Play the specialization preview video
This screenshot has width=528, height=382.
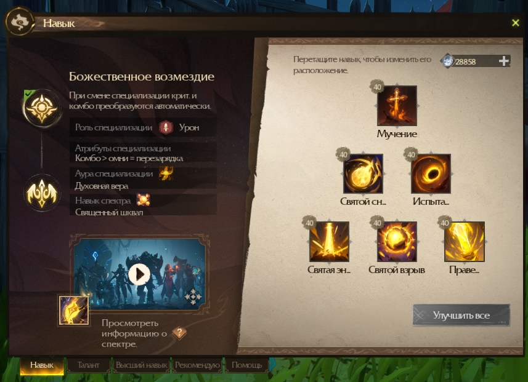coord(139,274)
